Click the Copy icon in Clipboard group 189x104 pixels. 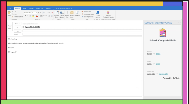(x=12, y=14)
